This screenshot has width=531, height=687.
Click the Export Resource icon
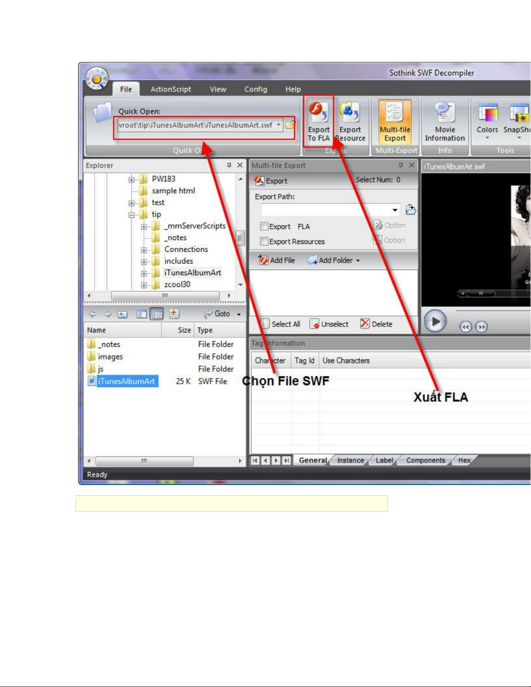(x=350, y=112)
